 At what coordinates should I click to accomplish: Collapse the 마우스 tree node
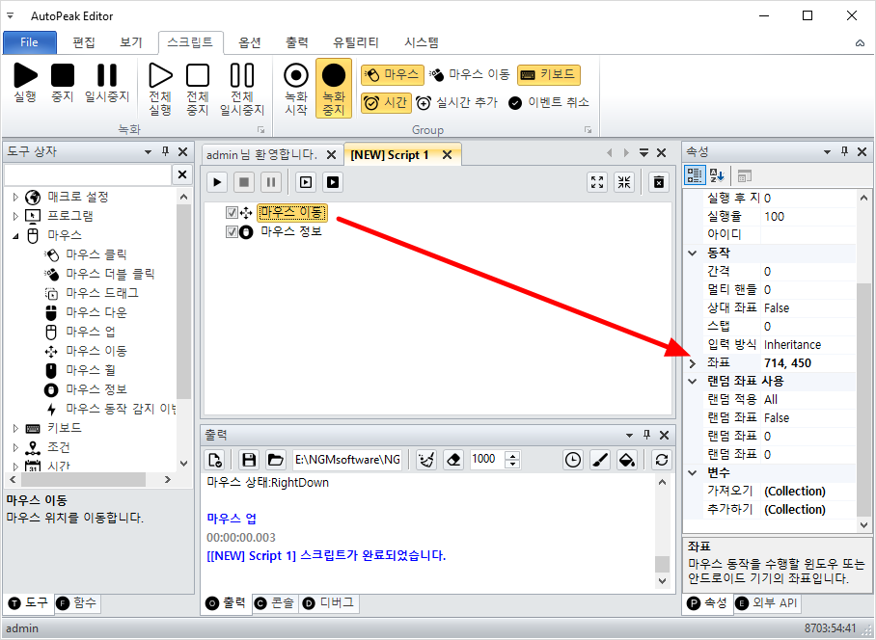click(15, 235)
